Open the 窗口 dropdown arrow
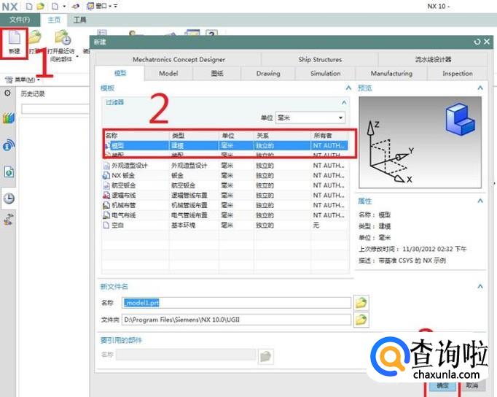Image resolution: width=497 pixels, height=397 pixels. click(109, 7)
